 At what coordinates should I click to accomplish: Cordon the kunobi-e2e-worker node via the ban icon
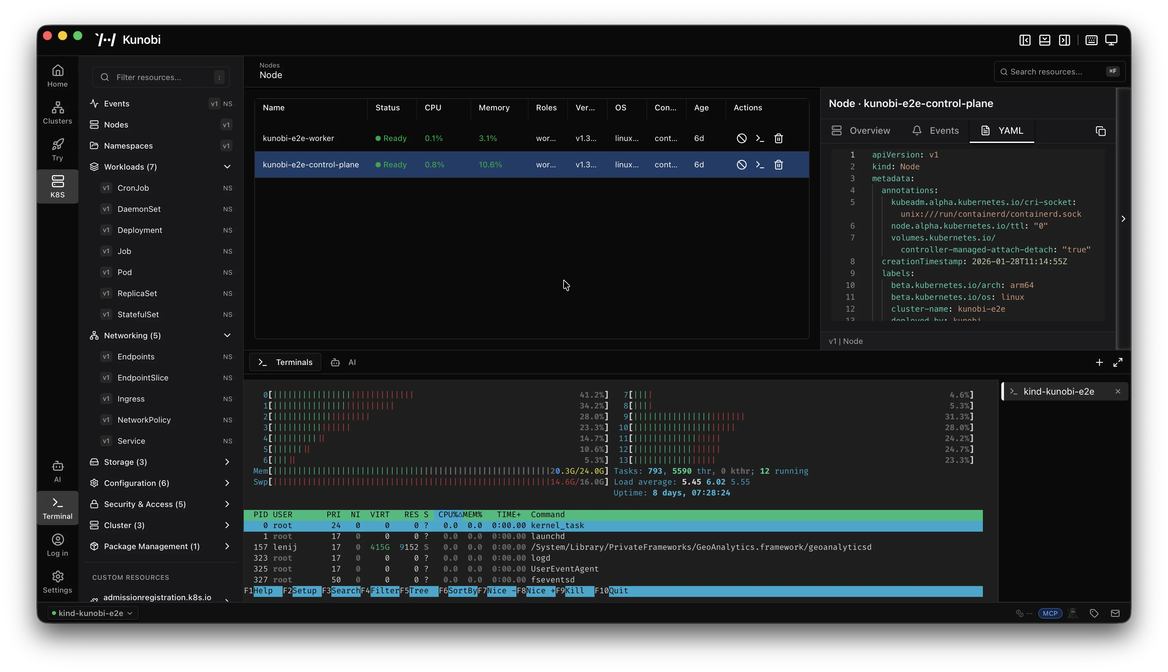point(741,138)
